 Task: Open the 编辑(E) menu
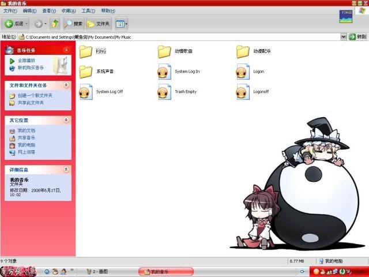coord(29,11)
